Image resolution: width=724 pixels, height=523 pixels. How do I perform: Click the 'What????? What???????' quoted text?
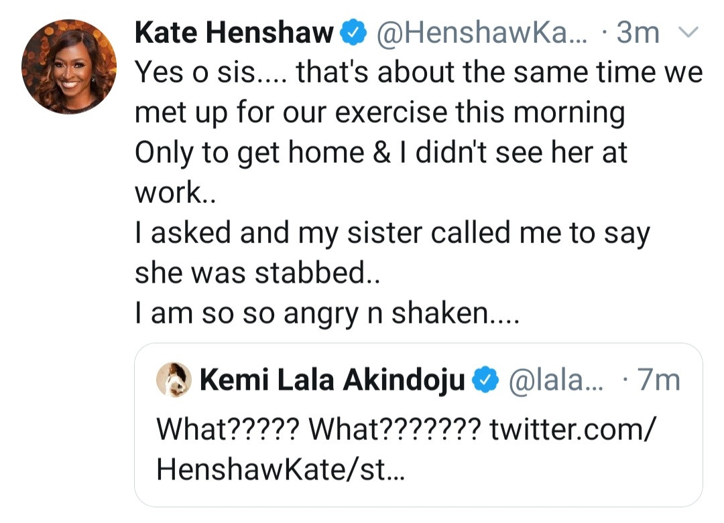point(318,430)
